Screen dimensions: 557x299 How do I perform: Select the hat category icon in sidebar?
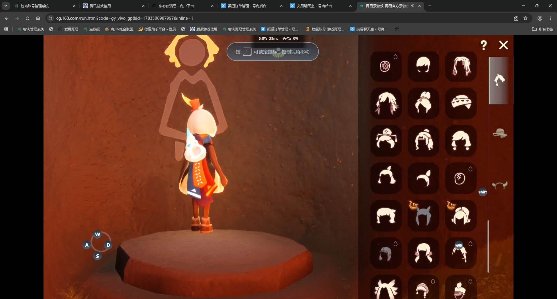point(500,133)
